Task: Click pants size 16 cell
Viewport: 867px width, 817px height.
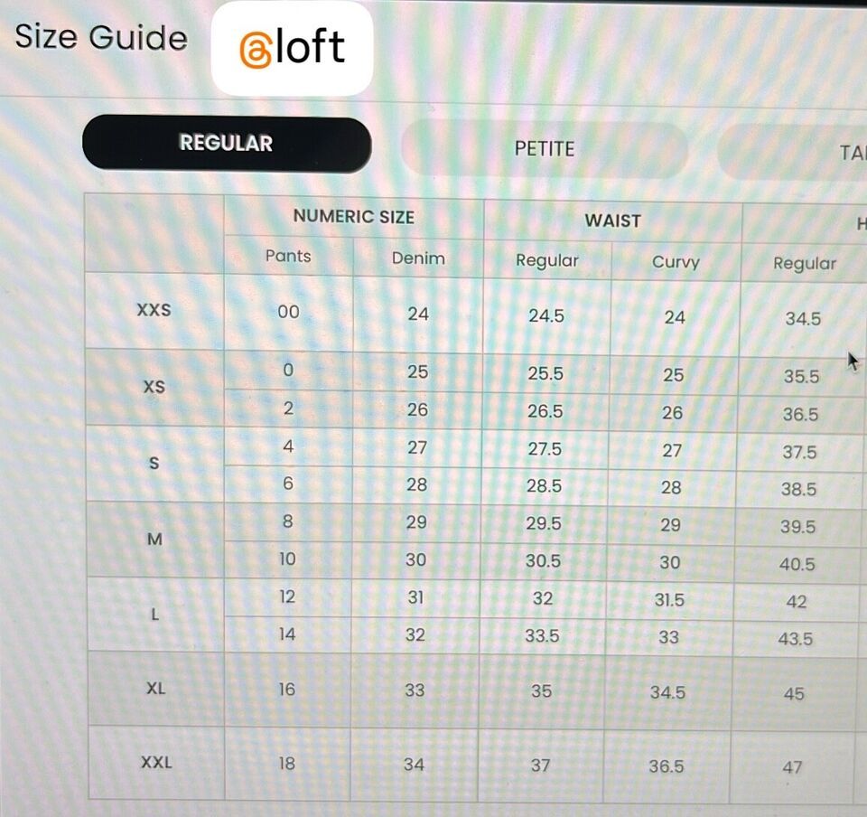Action: (x=287, y=690)
